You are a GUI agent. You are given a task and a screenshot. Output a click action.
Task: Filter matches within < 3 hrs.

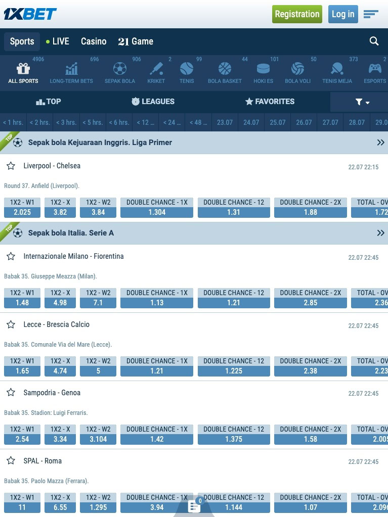(x=66, y=122)
